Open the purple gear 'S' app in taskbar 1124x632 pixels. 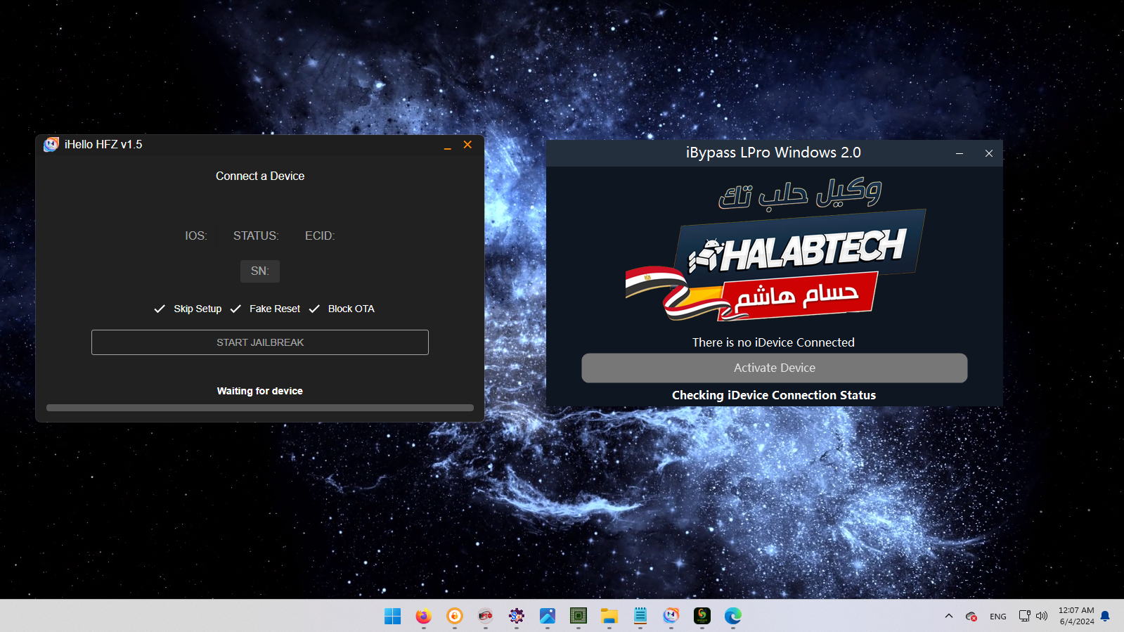coord(517,616)
